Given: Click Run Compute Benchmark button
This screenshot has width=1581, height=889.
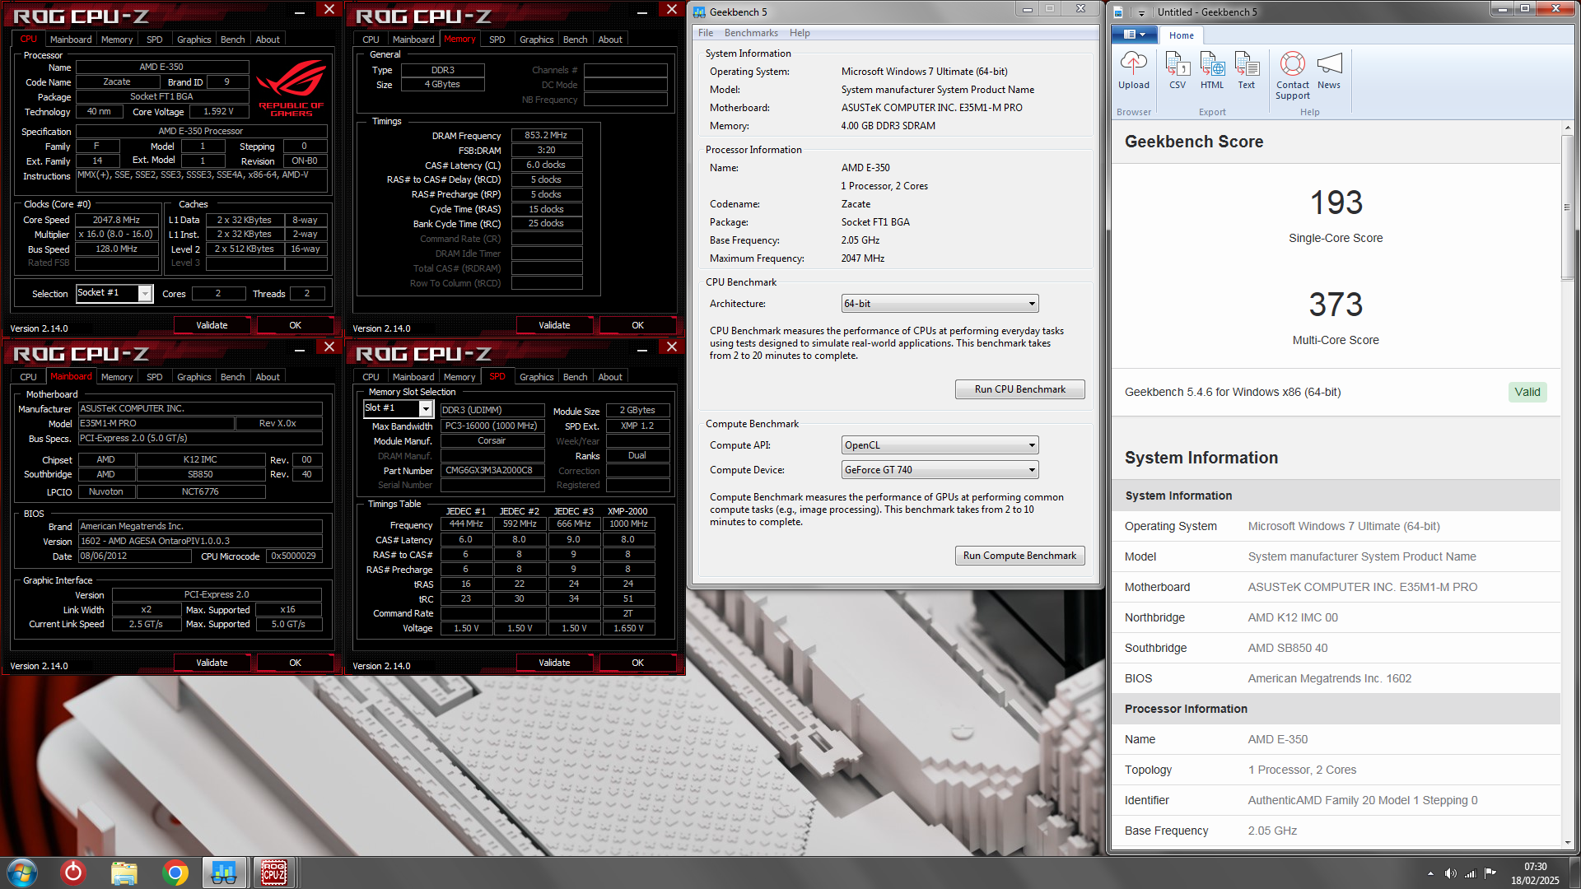Looking at the screenshot, I should pyautogui.click(x=1019, y=556).
